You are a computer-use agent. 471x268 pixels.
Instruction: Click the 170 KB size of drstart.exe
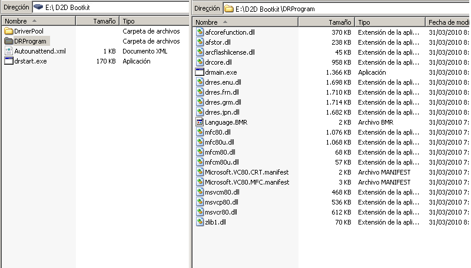106,61
